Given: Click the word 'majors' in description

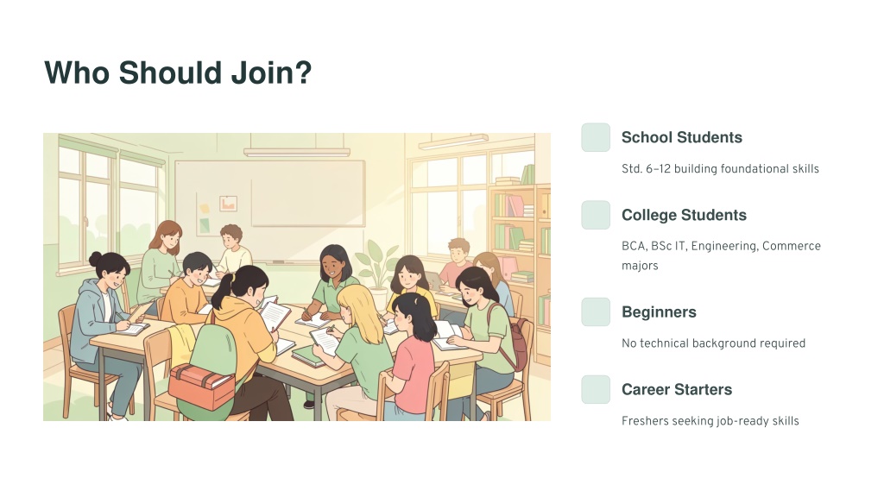Looking at the screenshot, I should tap(640, 266).
